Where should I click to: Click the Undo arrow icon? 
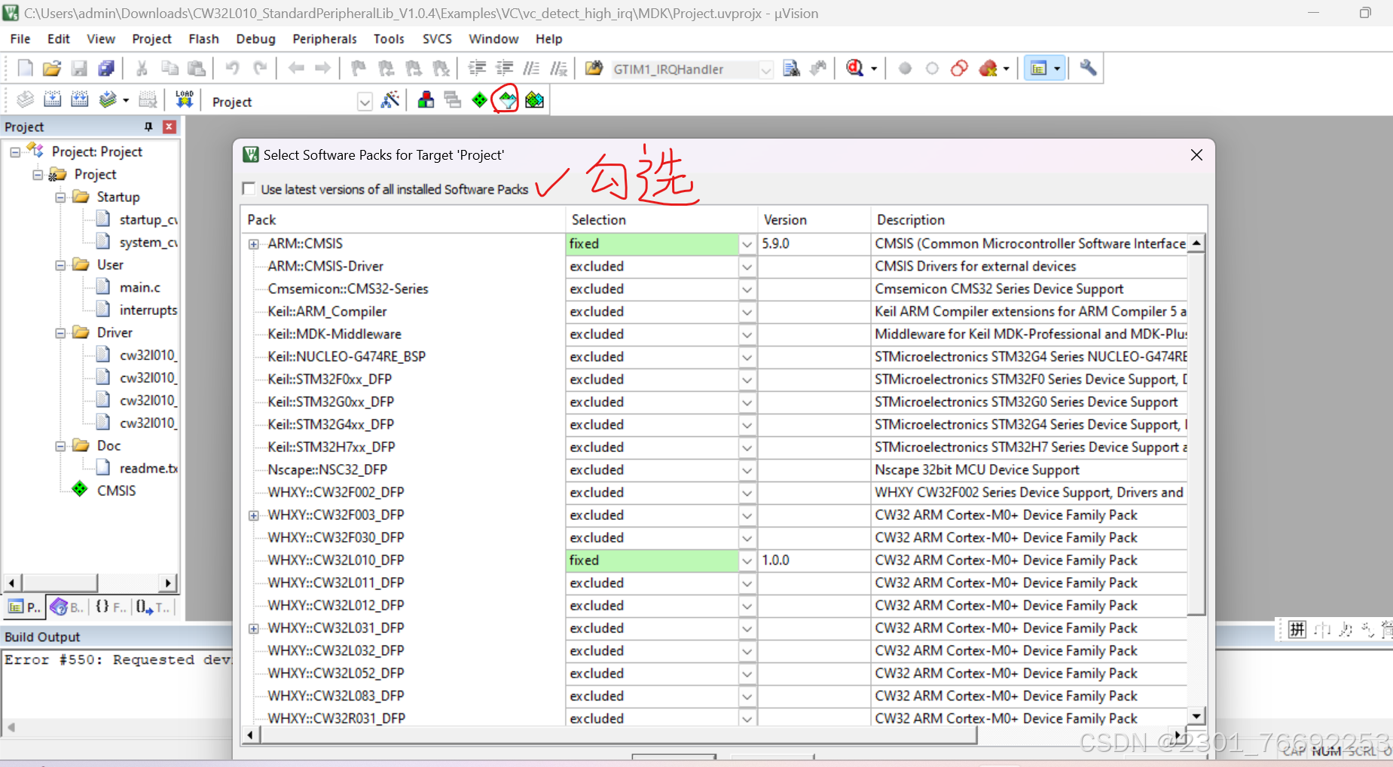232,69
